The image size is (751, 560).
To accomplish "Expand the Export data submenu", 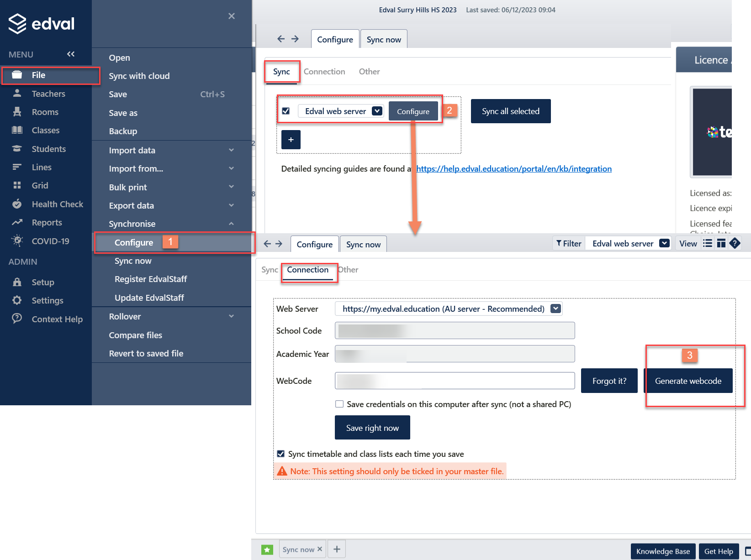I will tap(231, 205).
